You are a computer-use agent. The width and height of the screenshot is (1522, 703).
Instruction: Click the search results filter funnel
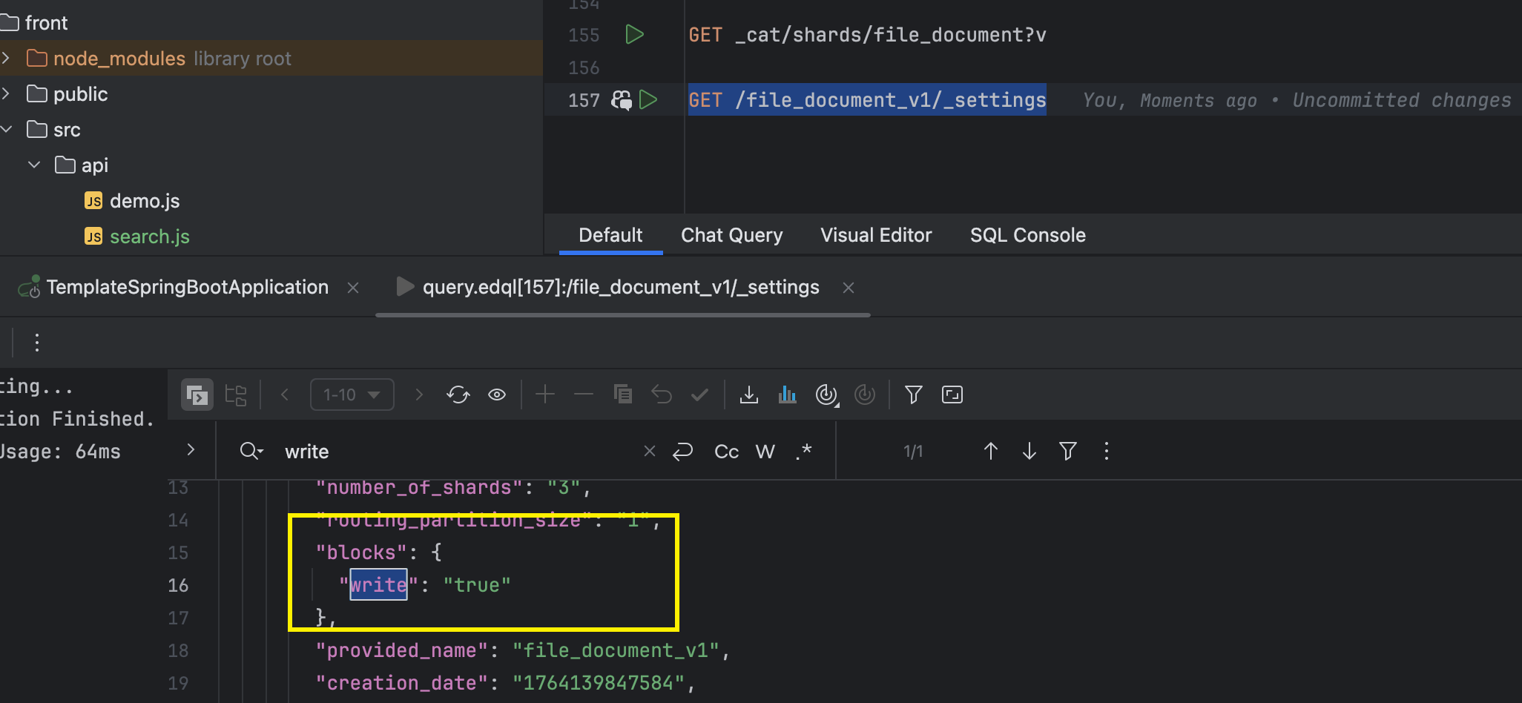1068,451
